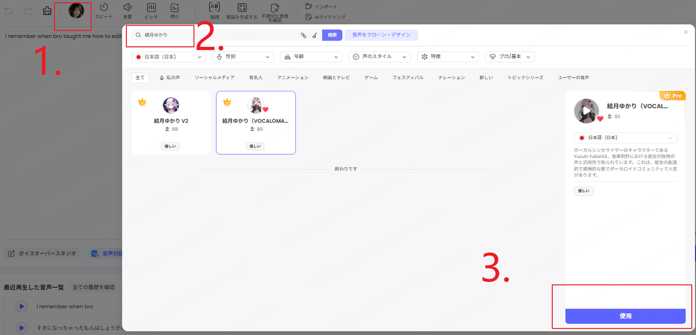Open the voice avatar selector in toolbar
Image resolution: width=696 pixels, height=335 pixels.
click(76, 10)
